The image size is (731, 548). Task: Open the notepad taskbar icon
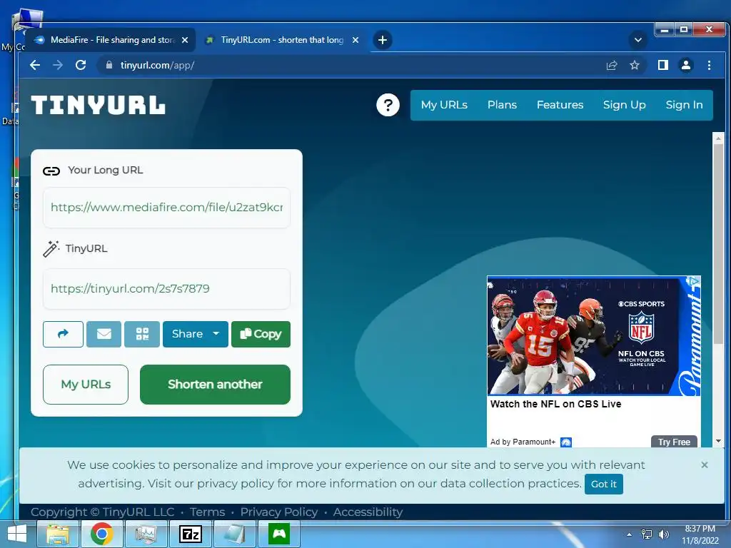pos(234,534)
